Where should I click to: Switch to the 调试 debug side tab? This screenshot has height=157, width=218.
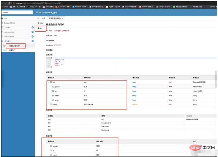[40, 28]
